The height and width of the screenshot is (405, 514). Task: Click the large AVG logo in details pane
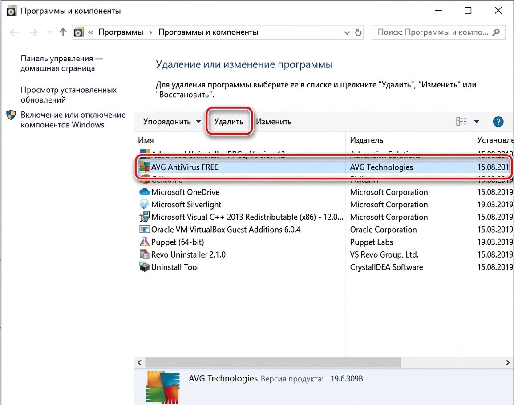pyautogui.click(x=163, y=387)
